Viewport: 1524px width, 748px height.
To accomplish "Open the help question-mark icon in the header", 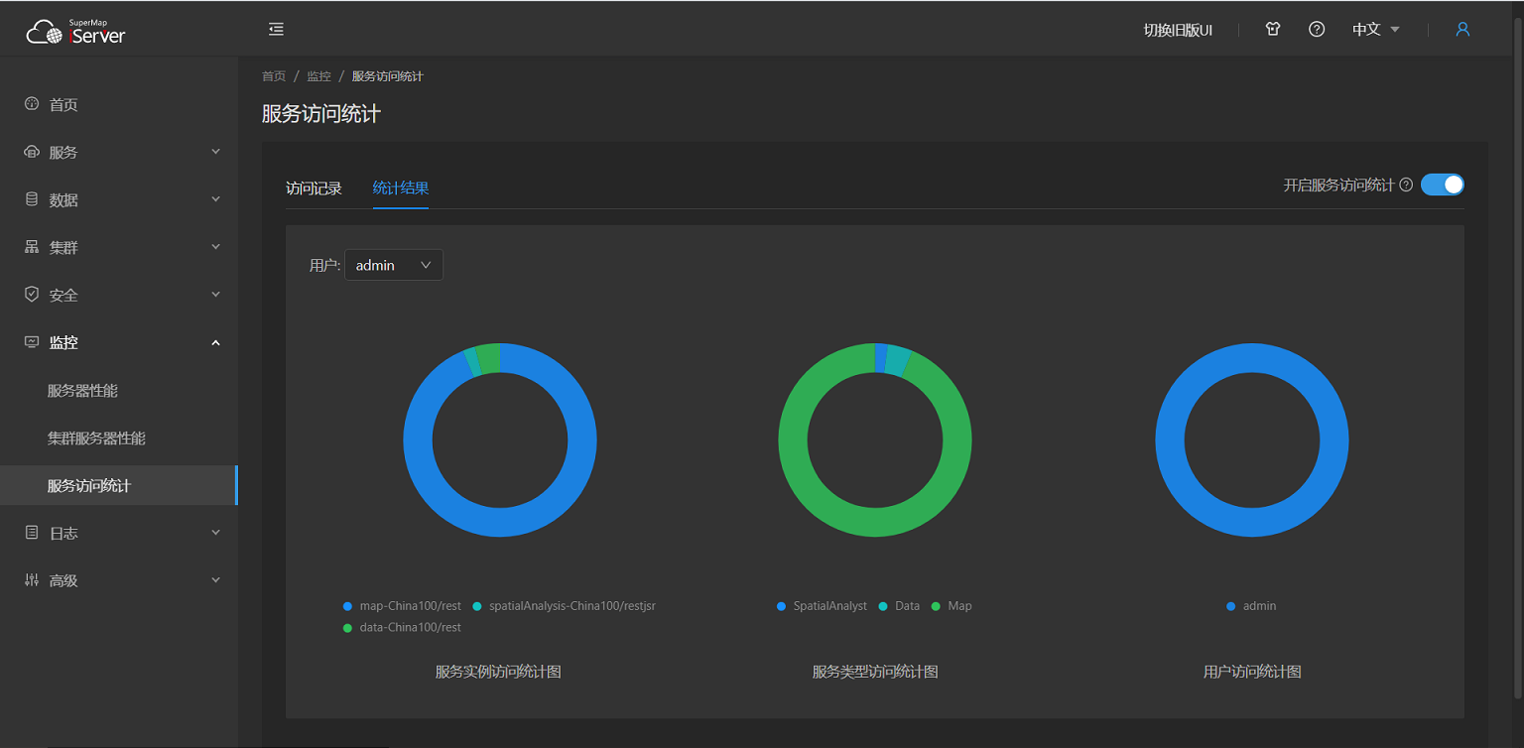I will click(1317, 30).
